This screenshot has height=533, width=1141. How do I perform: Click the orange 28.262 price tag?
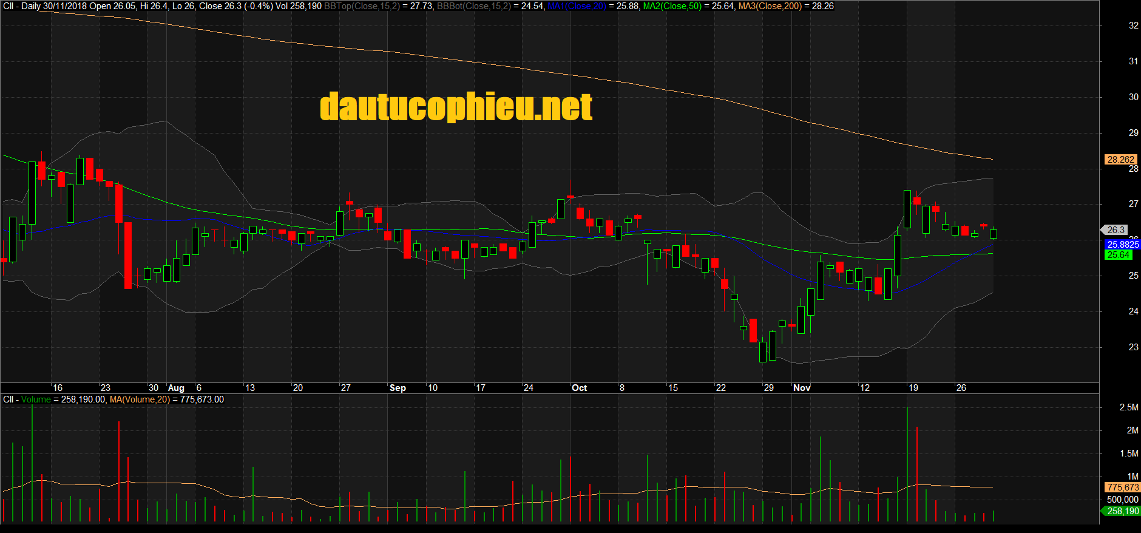pos(1120,160)
